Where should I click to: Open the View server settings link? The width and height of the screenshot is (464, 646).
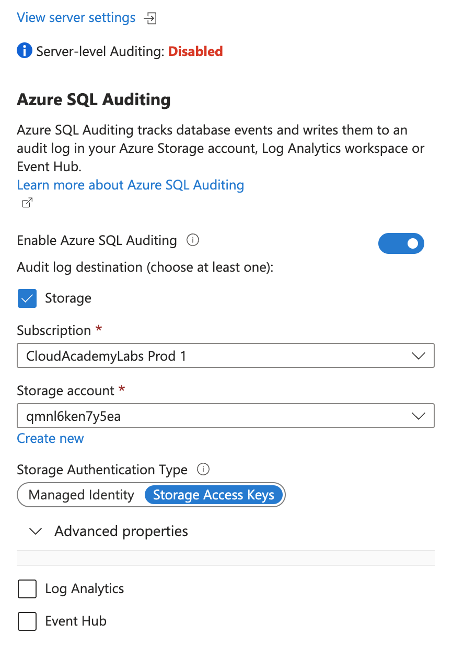tap(76, 18)
